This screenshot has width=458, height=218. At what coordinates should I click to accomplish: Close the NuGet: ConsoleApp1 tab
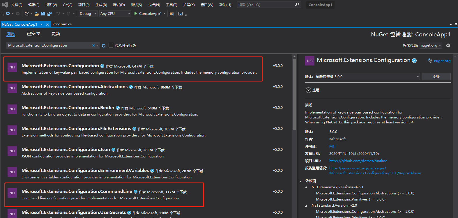tap(47, 25)
